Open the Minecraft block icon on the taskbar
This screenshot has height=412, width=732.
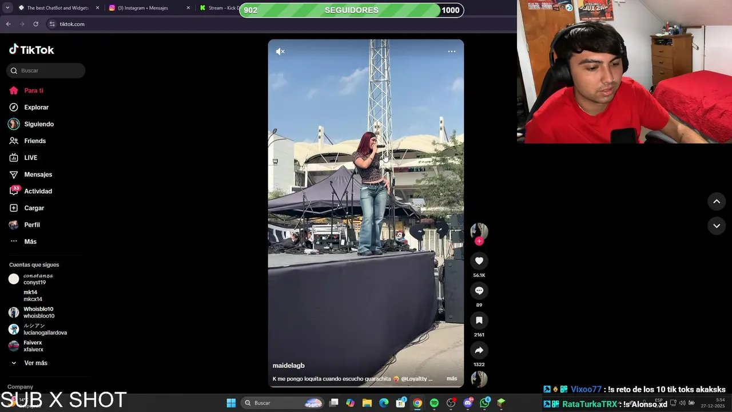point(501,403)
